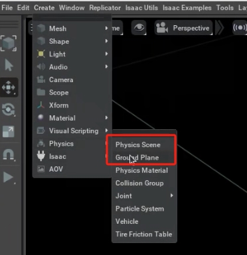Click the Scope folder icon
Viewport: 247px width, 255px height.
[41, 92]
